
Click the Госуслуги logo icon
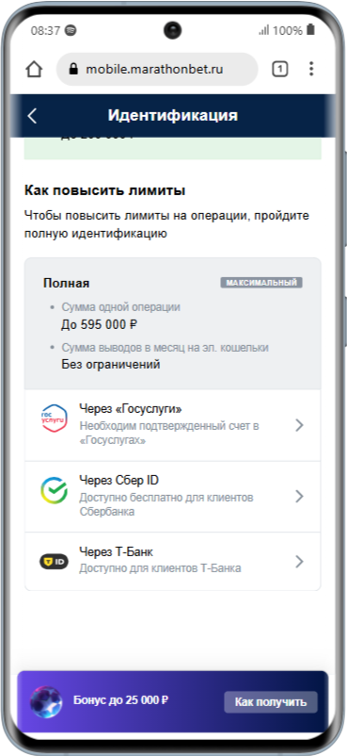coord(54,419)
